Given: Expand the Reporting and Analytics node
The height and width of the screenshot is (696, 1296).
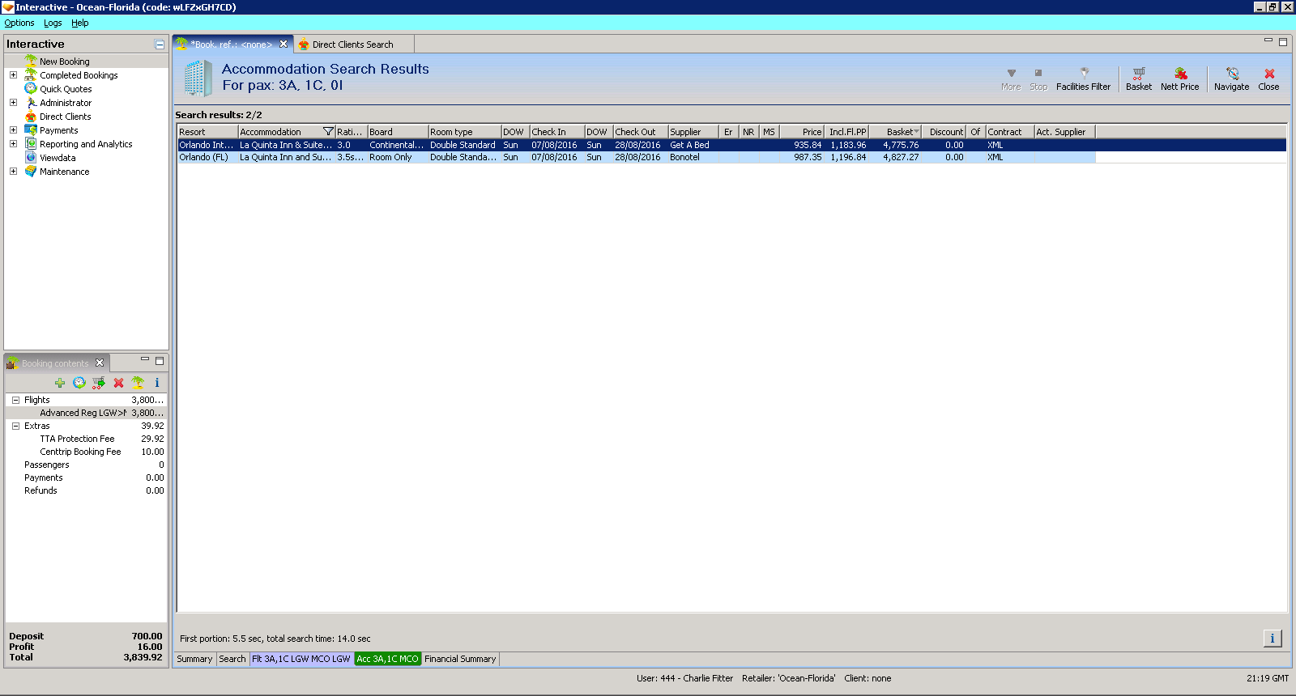Looking at the screenshot, I should point(13,143).
